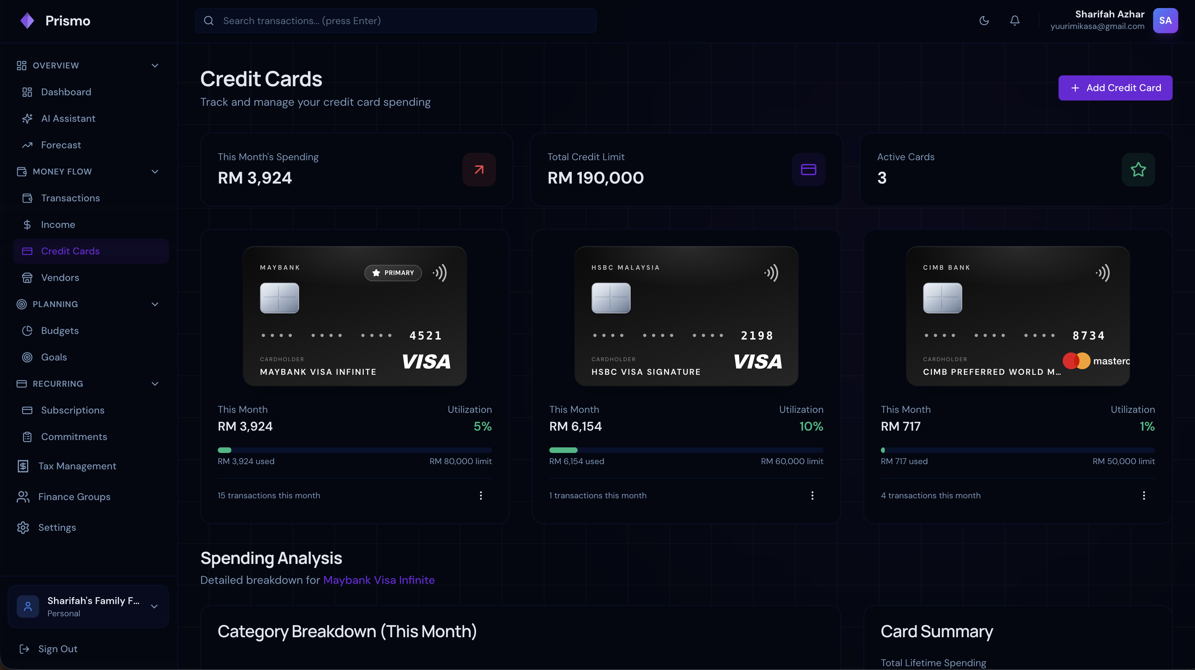Click the Total Credit Limit card icon

[808, 169]
